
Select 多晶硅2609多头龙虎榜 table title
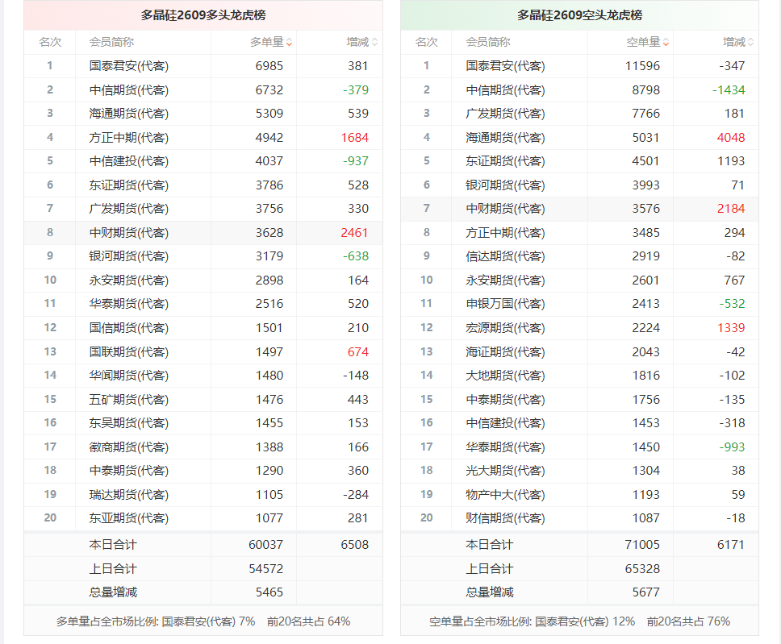(x=203, y=15)
